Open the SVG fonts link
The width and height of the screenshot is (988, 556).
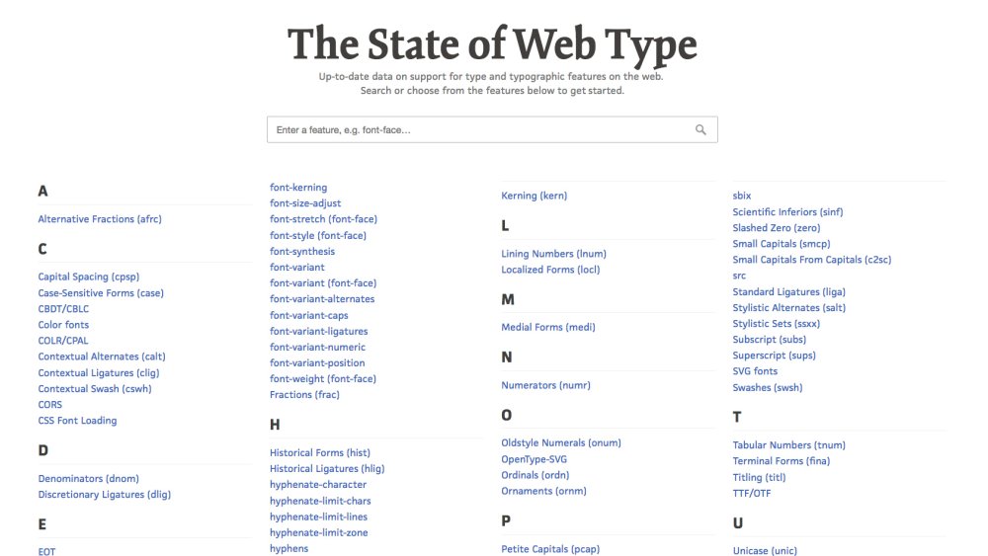tap(754, 371)
